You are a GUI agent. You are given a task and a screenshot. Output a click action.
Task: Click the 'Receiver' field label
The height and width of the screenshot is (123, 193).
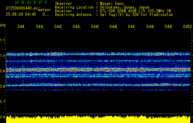pos(64,11)
